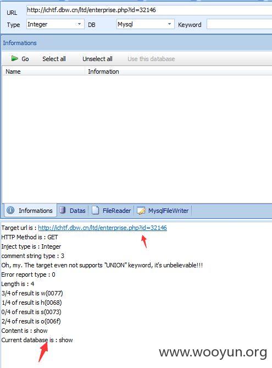This screenshot has height=368, width=272.
Task: Switch to the Datas tab
Action: point(73,210)
